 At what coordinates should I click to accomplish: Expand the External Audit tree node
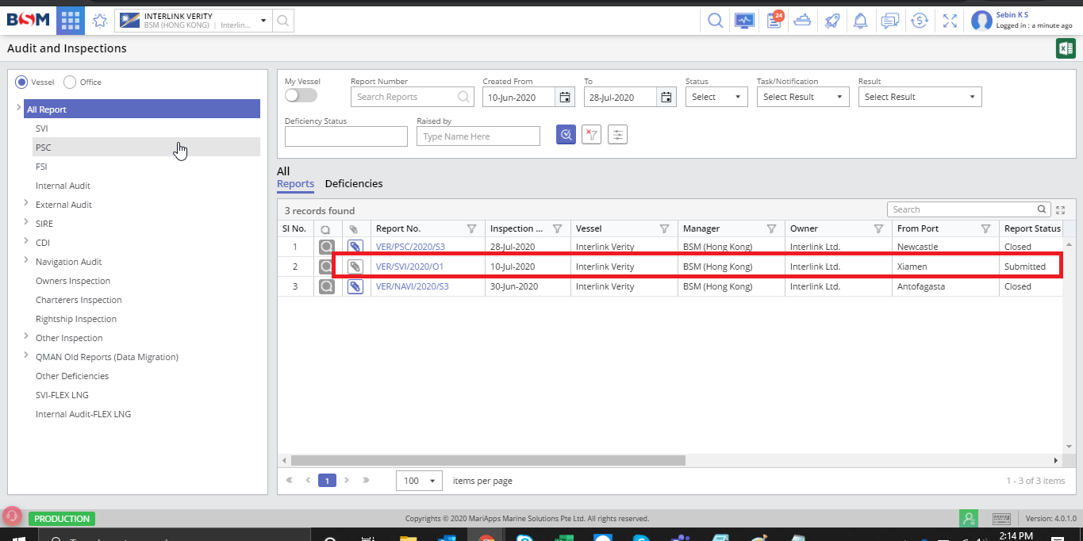click(x=26, y=204)
